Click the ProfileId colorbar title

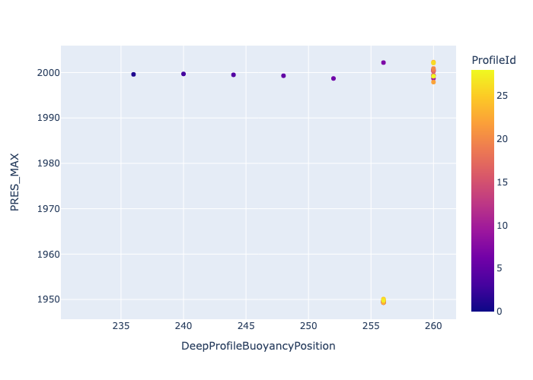(493, 60)
